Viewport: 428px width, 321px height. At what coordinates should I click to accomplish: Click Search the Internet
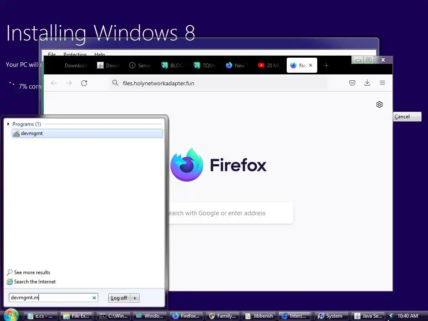[35, 282]
